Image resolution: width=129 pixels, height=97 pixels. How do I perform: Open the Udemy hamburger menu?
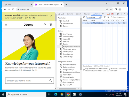(x=6, y=25)
